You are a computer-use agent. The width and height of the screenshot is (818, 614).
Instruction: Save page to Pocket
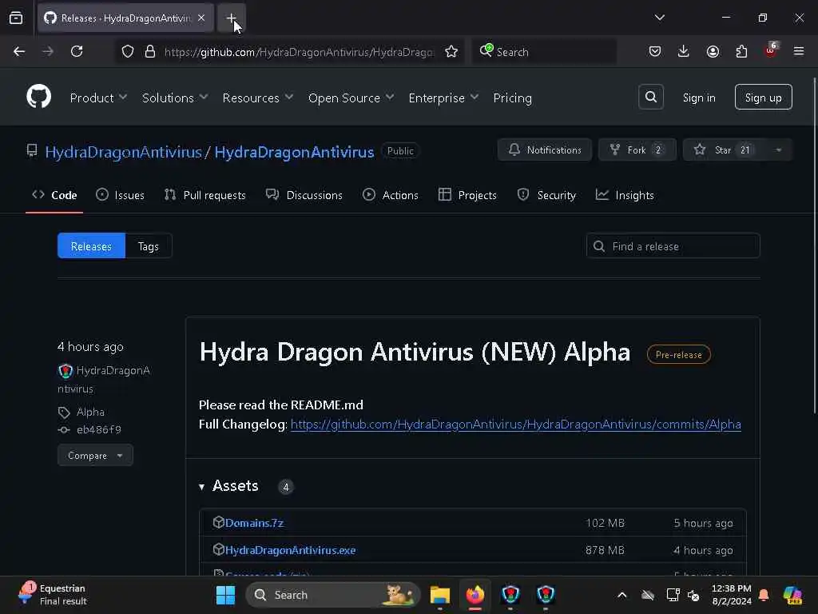[x=655, y=51]
